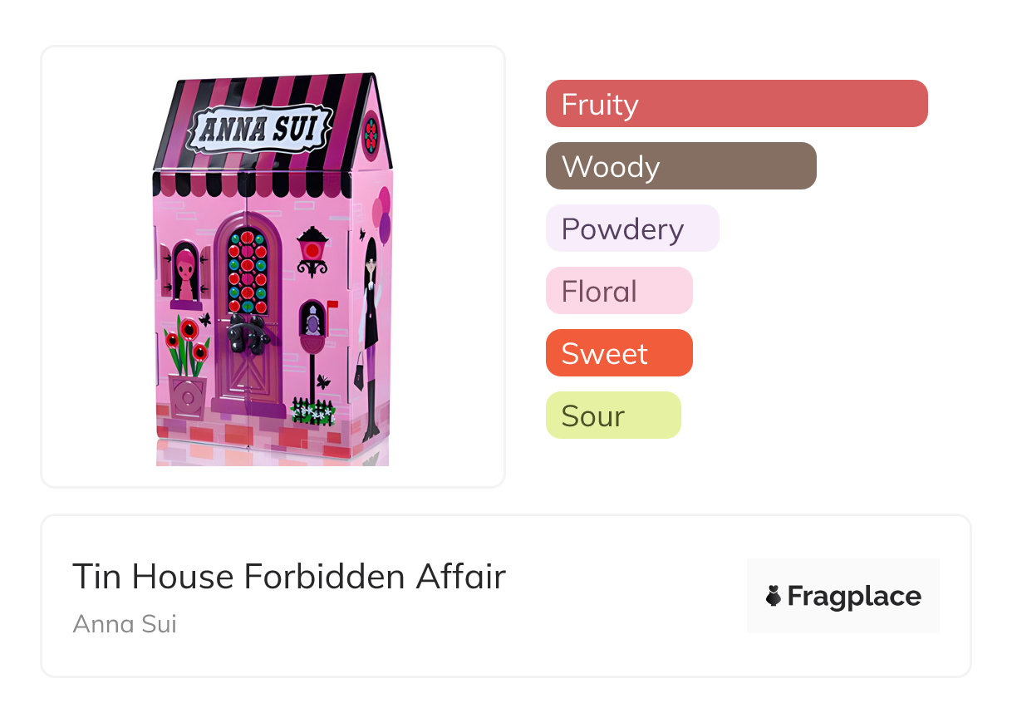
Task: Select the Fruity accord bar
Action: tap(736, 104)
